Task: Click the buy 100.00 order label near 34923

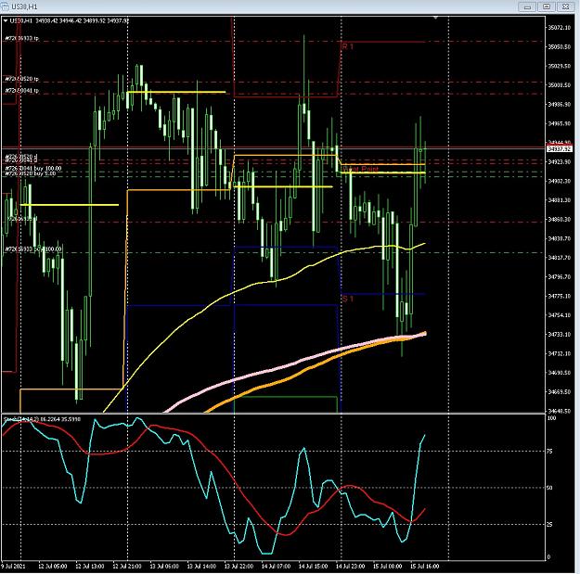Action: pyautogui.click(x=32, y=168)
